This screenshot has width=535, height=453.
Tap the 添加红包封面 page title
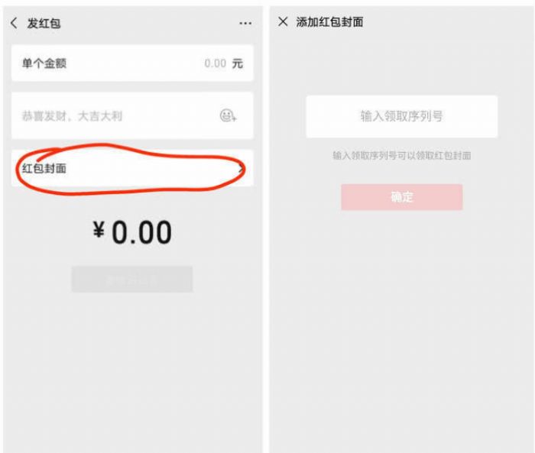329,22
